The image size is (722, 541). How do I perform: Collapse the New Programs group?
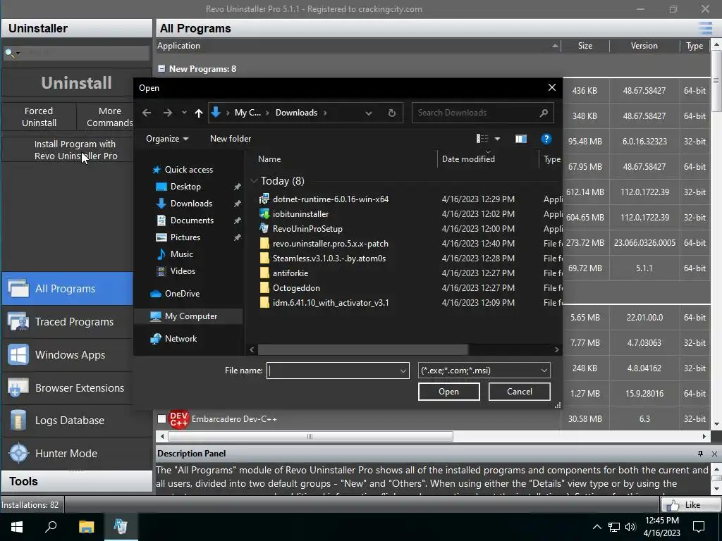[161, 68]
